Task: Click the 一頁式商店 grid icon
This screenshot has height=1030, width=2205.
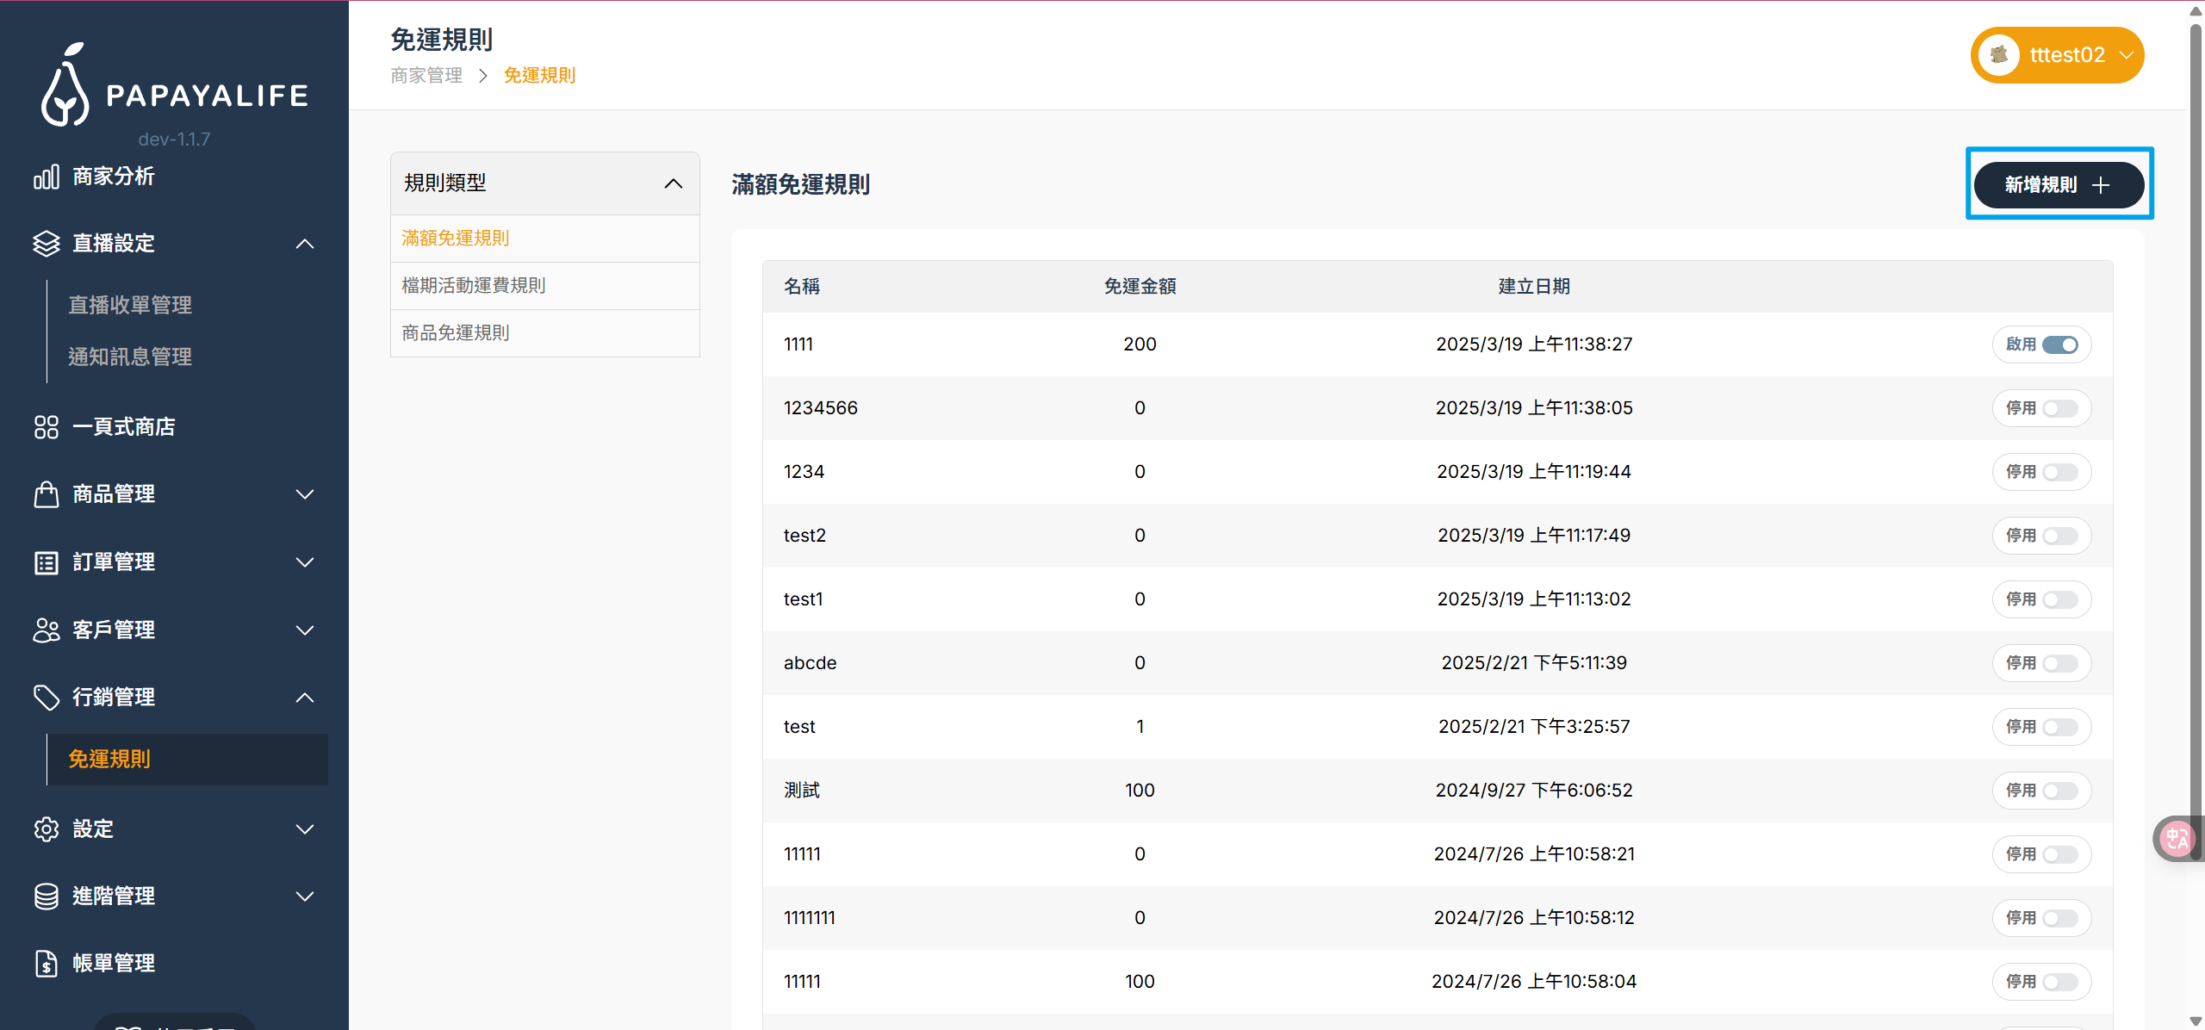Action: (47, 427)
